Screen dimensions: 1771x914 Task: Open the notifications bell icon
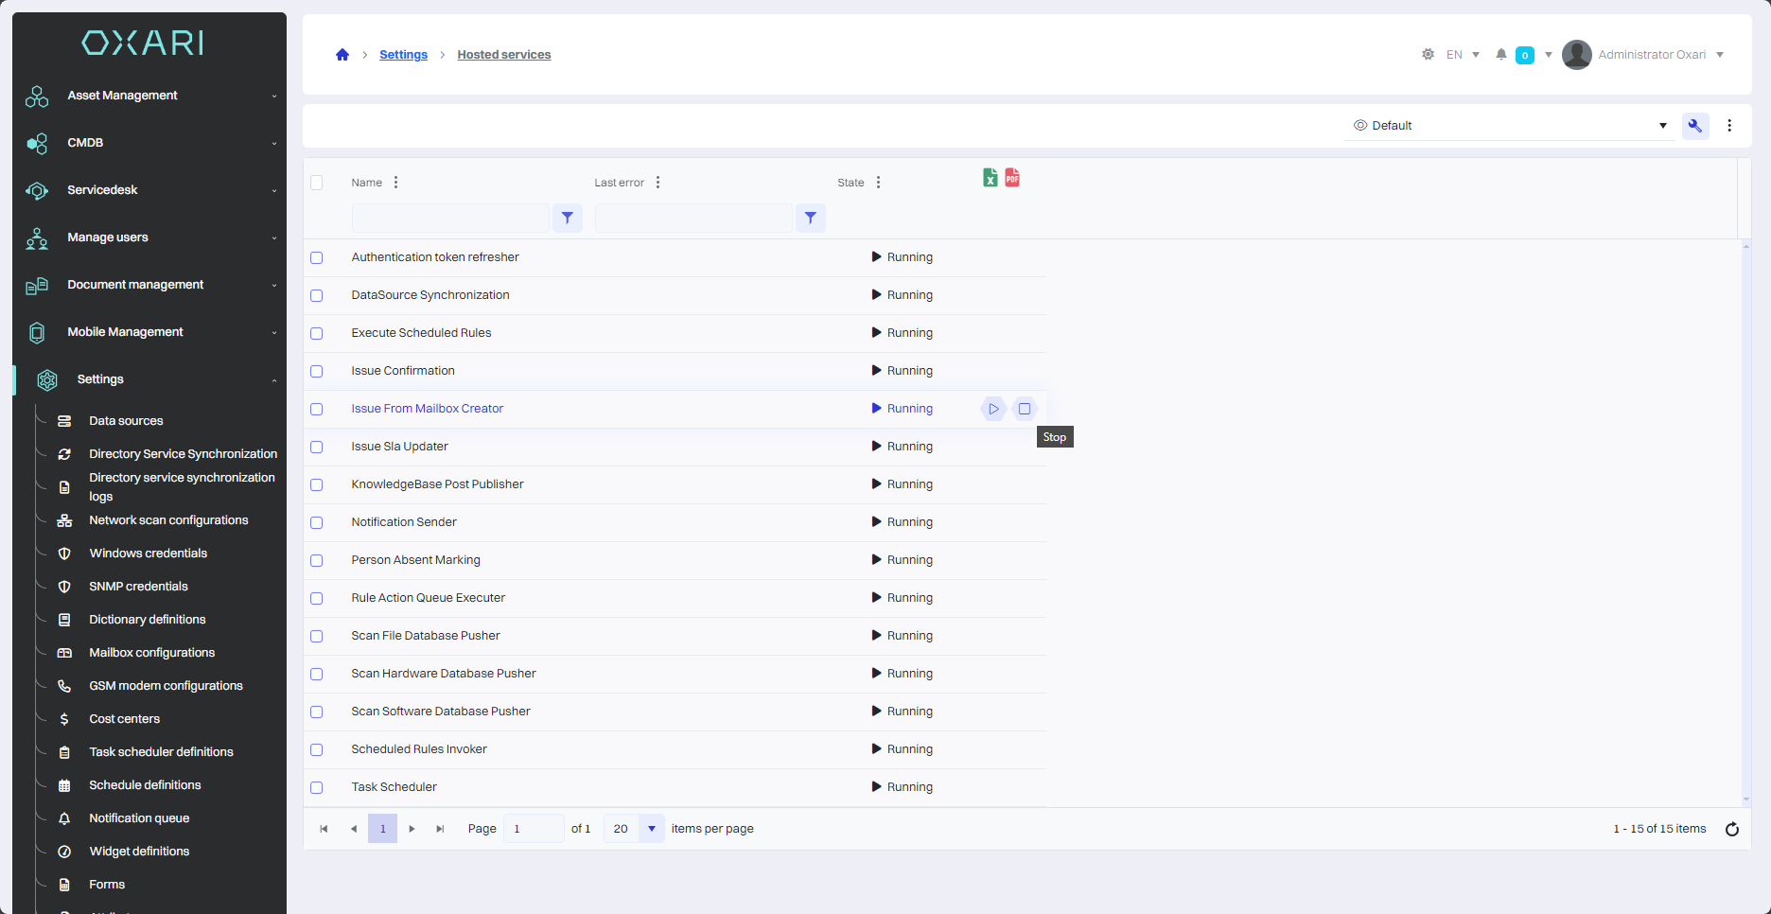pyautogui.click(x=1500, y=55)
